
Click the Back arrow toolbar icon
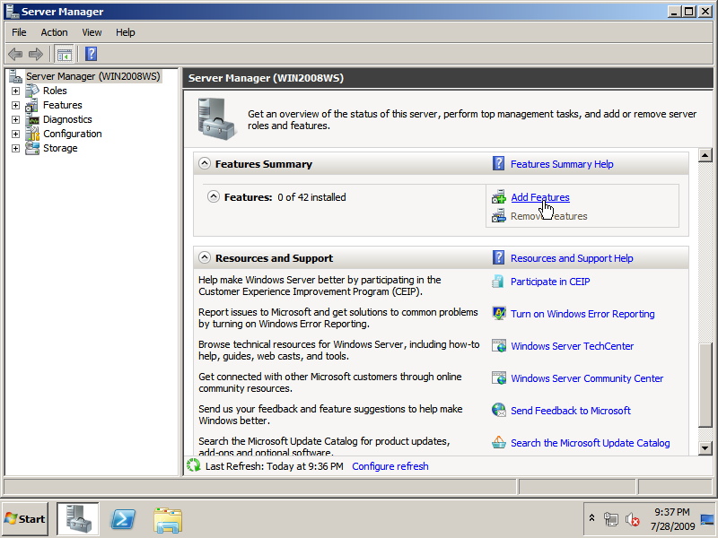coord(15,55)
